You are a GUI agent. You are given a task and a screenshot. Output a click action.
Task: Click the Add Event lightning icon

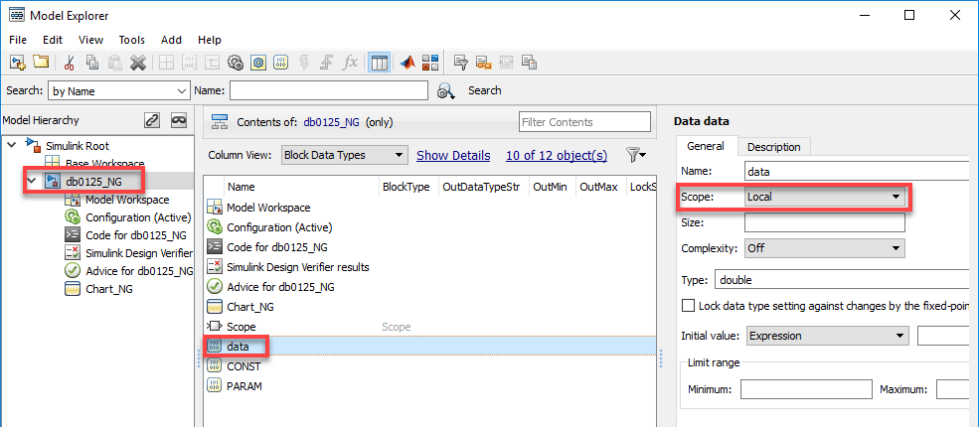[304, 63]
